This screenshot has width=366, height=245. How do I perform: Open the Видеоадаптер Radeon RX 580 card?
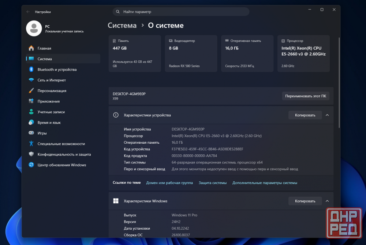(x=191, y=54)
